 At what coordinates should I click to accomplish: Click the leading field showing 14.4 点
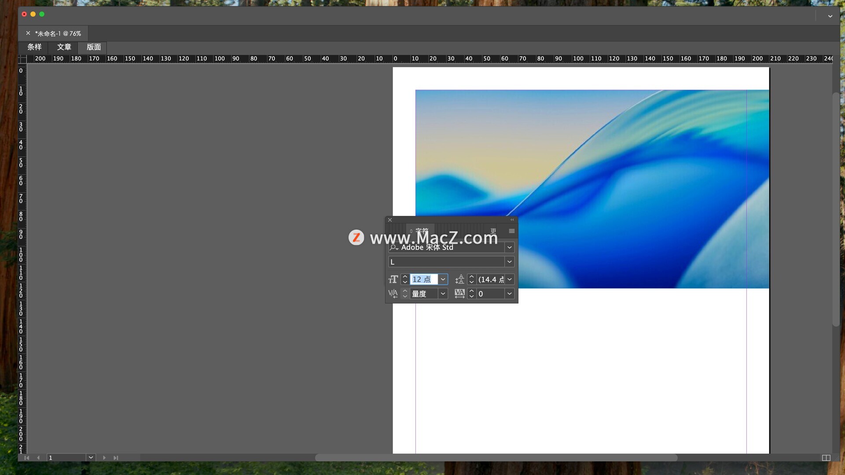[x=491, y=279]
